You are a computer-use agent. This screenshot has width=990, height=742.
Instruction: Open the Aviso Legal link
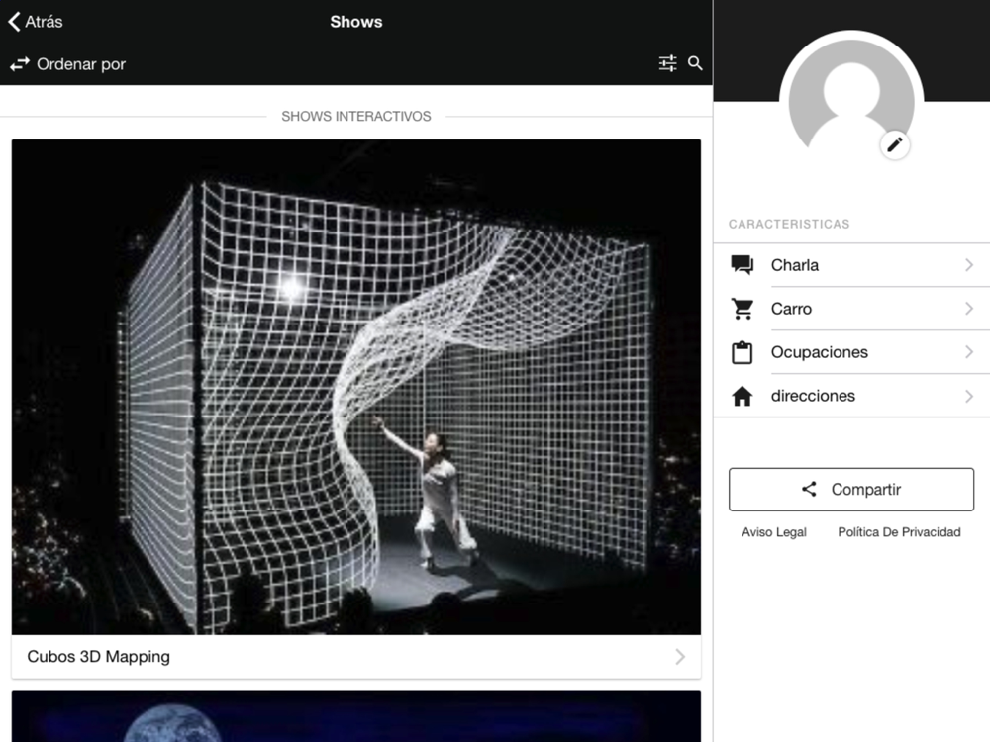pos(774,532)
